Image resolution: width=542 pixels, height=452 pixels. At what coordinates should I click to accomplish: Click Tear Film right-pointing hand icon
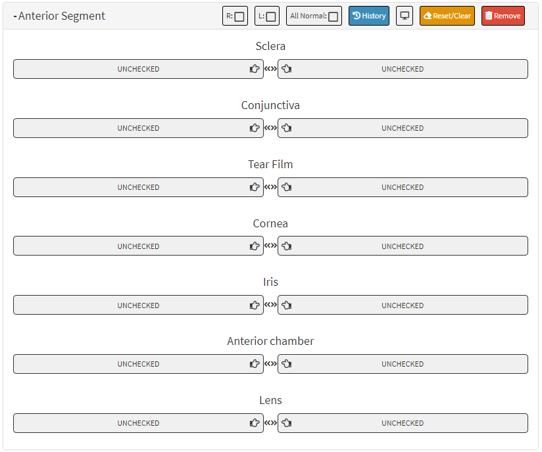[x=255, y=187]
